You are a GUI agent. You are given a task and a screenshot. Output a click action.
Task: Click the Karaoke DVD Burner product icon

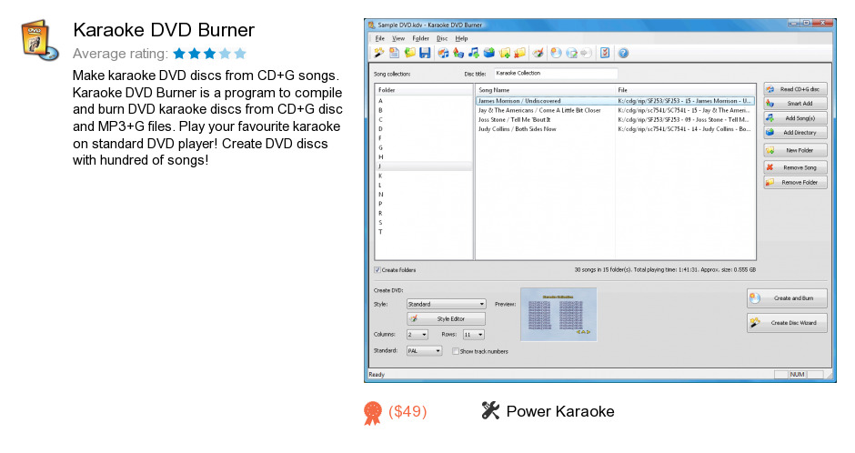(40, 40)
